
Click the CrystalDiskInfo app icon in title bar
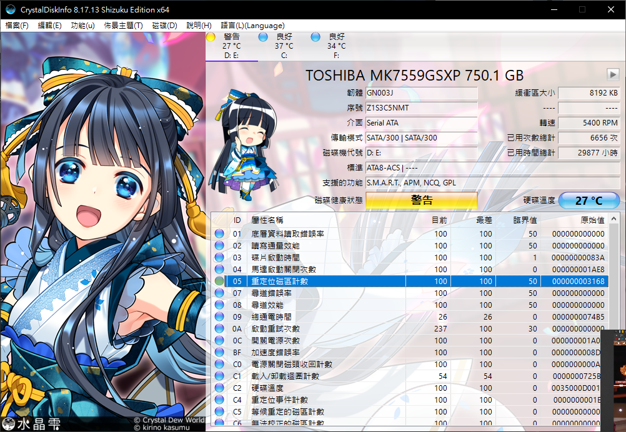pyautogui.click(x=11, y=9)
